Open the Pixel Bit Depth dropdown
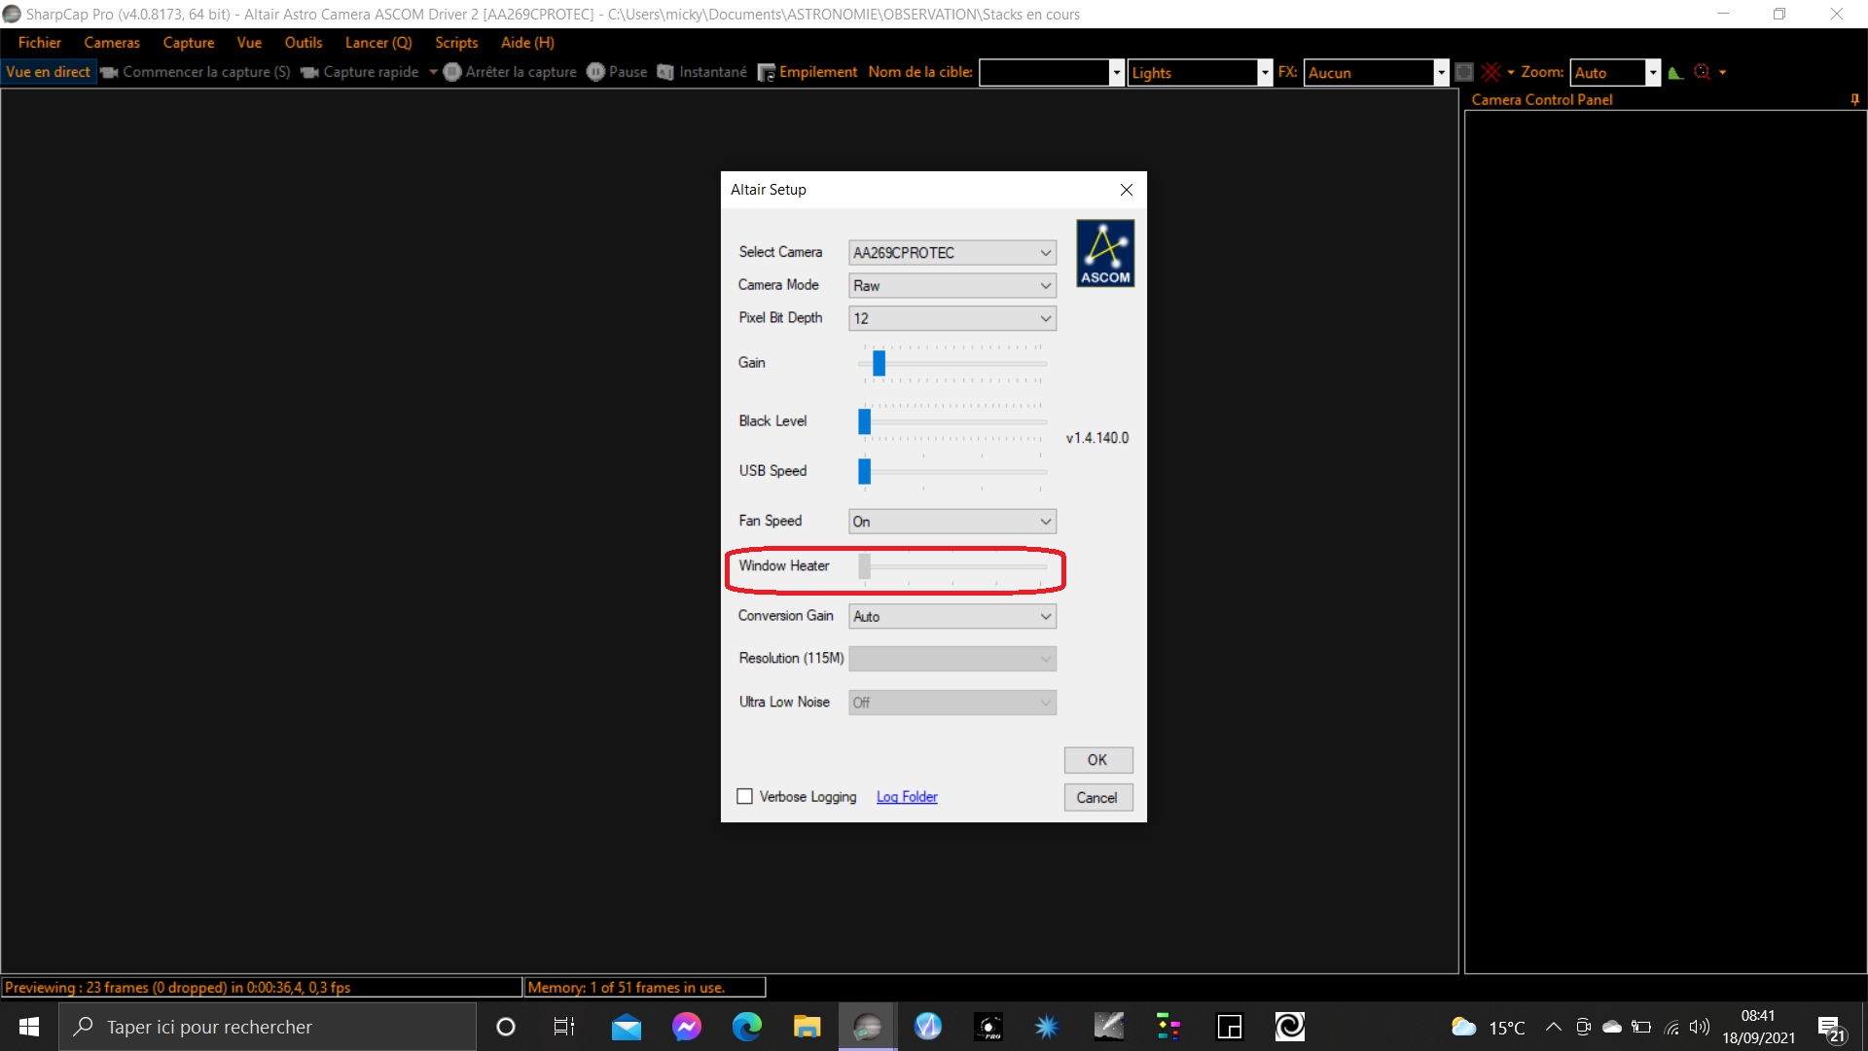Screen dimensions: 1868x1051 (x=952, y=319)
